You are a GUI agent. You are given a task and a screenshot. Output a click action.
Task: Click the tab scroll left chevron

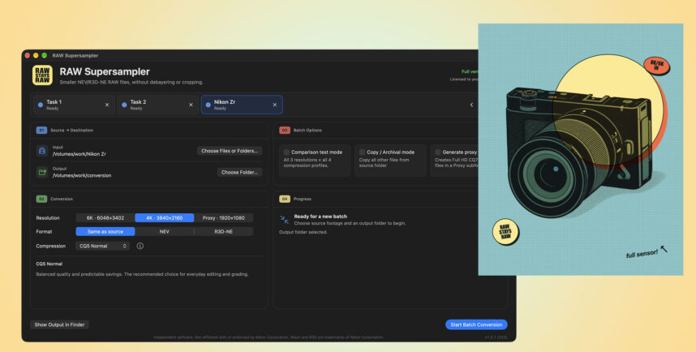pos(471,105)
